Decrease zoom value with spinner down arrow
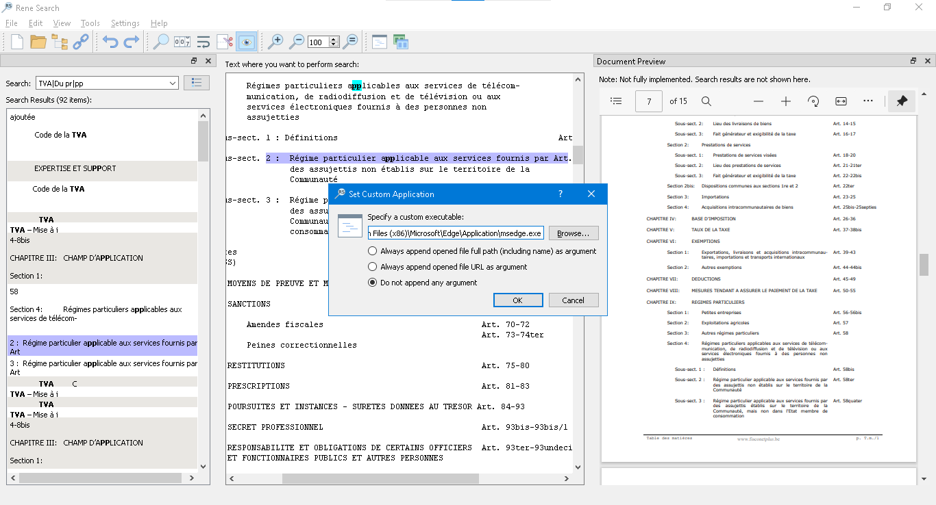936x505 pixels. pyautogui.click(x=334, y=44)
